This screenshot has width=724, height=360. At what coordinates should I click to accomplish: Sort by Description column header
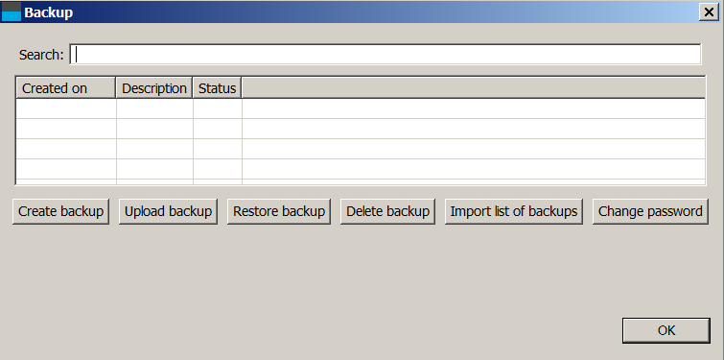154,87
